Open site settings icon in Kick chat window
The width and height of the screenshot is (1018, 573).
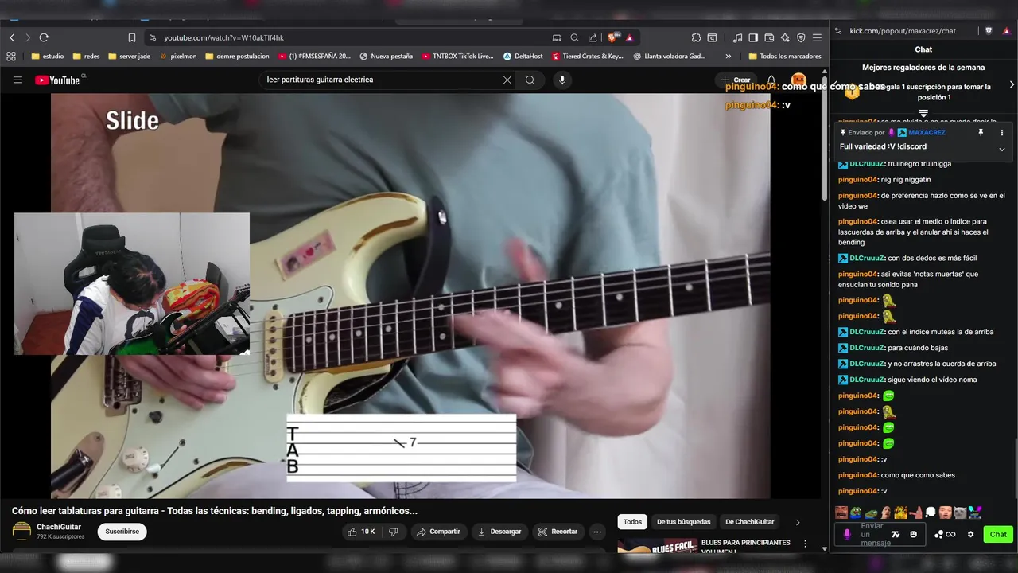[838, 31]
